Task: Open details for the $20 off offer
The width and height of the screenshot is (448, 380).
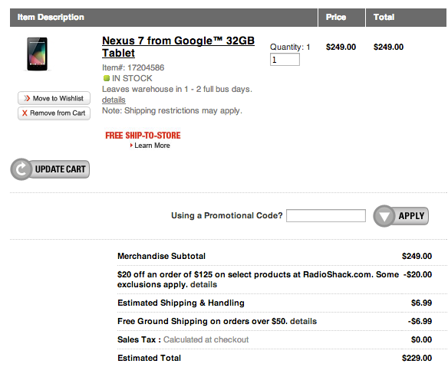Action: pyautogui.click(x=204, y=285)
